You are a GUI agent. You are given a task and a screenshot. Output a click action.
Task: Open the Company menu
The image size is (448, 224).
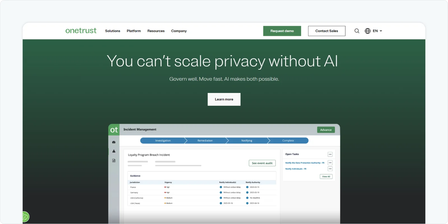point(179,31)
